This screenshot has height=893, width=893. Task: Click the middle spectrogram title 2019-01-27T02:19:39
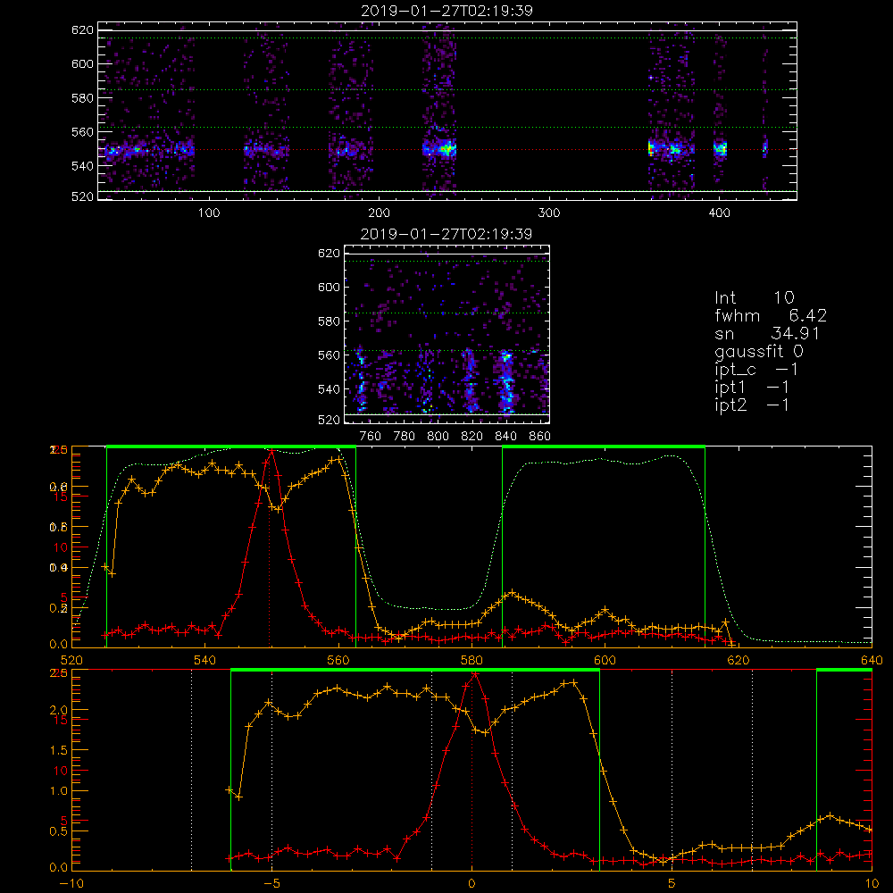446,234
